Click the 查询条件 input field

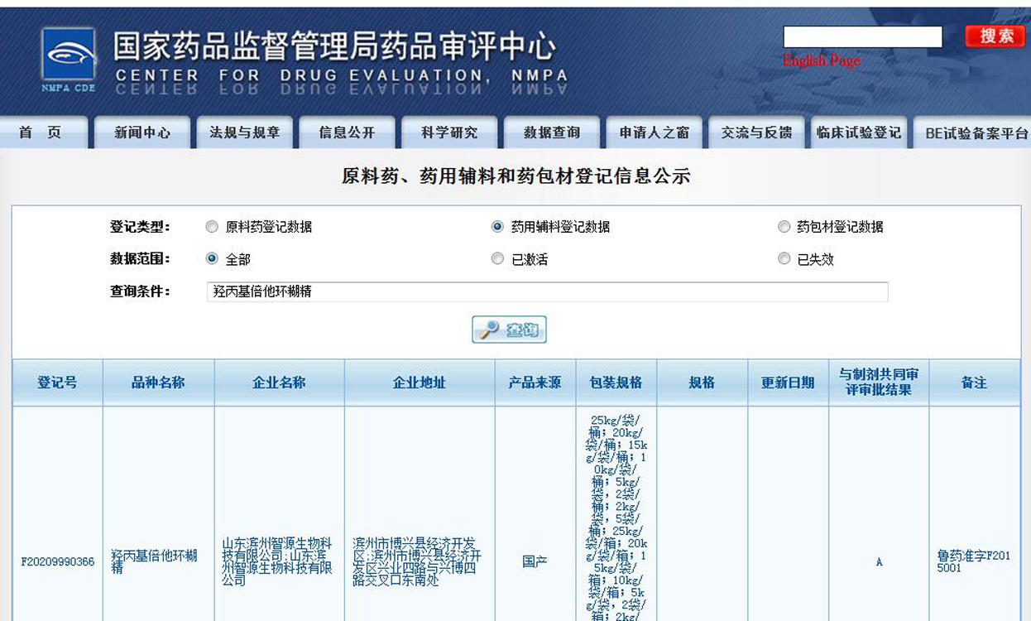(x=546, y=291)
